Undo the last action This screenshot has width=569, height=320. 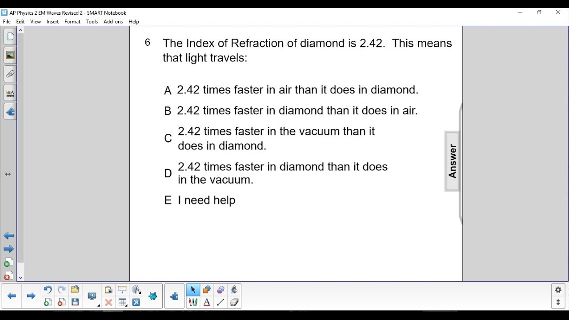click(x=48, y=290)
